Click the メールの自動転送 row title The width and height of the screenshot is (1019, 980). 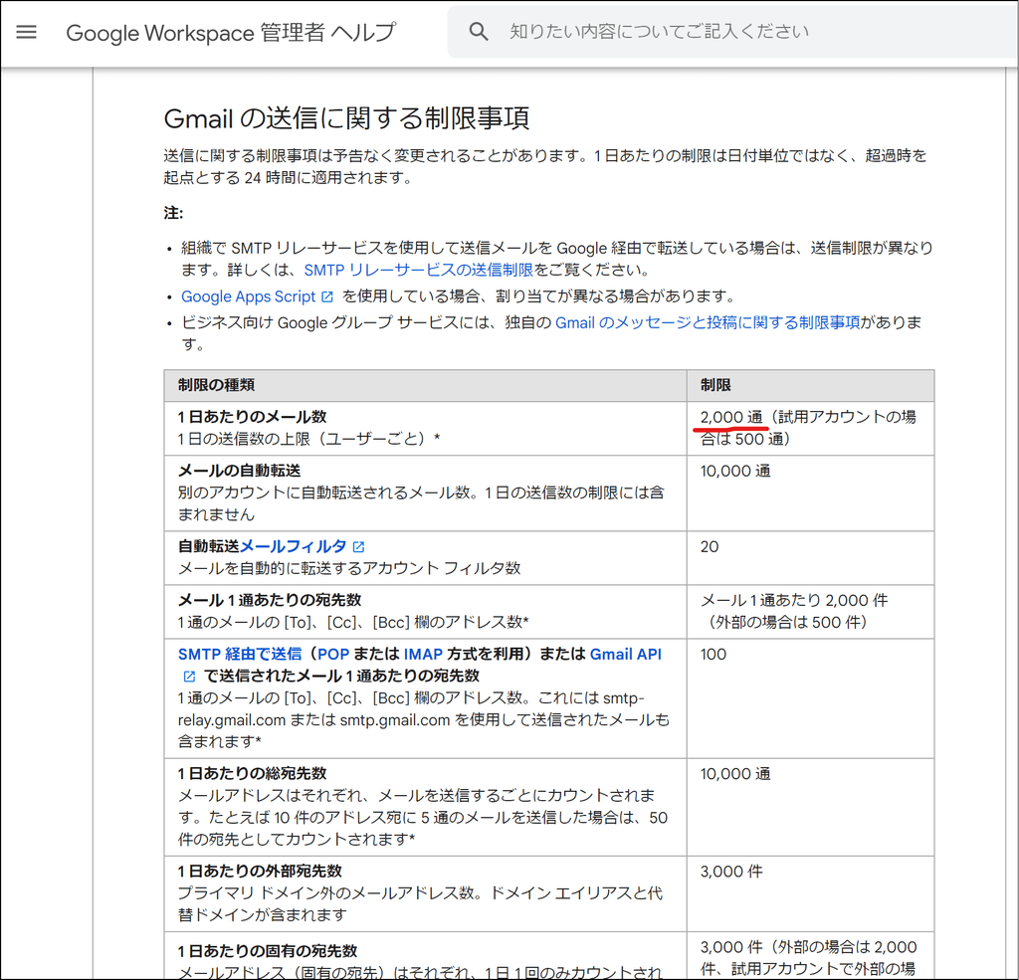(239, 471)
